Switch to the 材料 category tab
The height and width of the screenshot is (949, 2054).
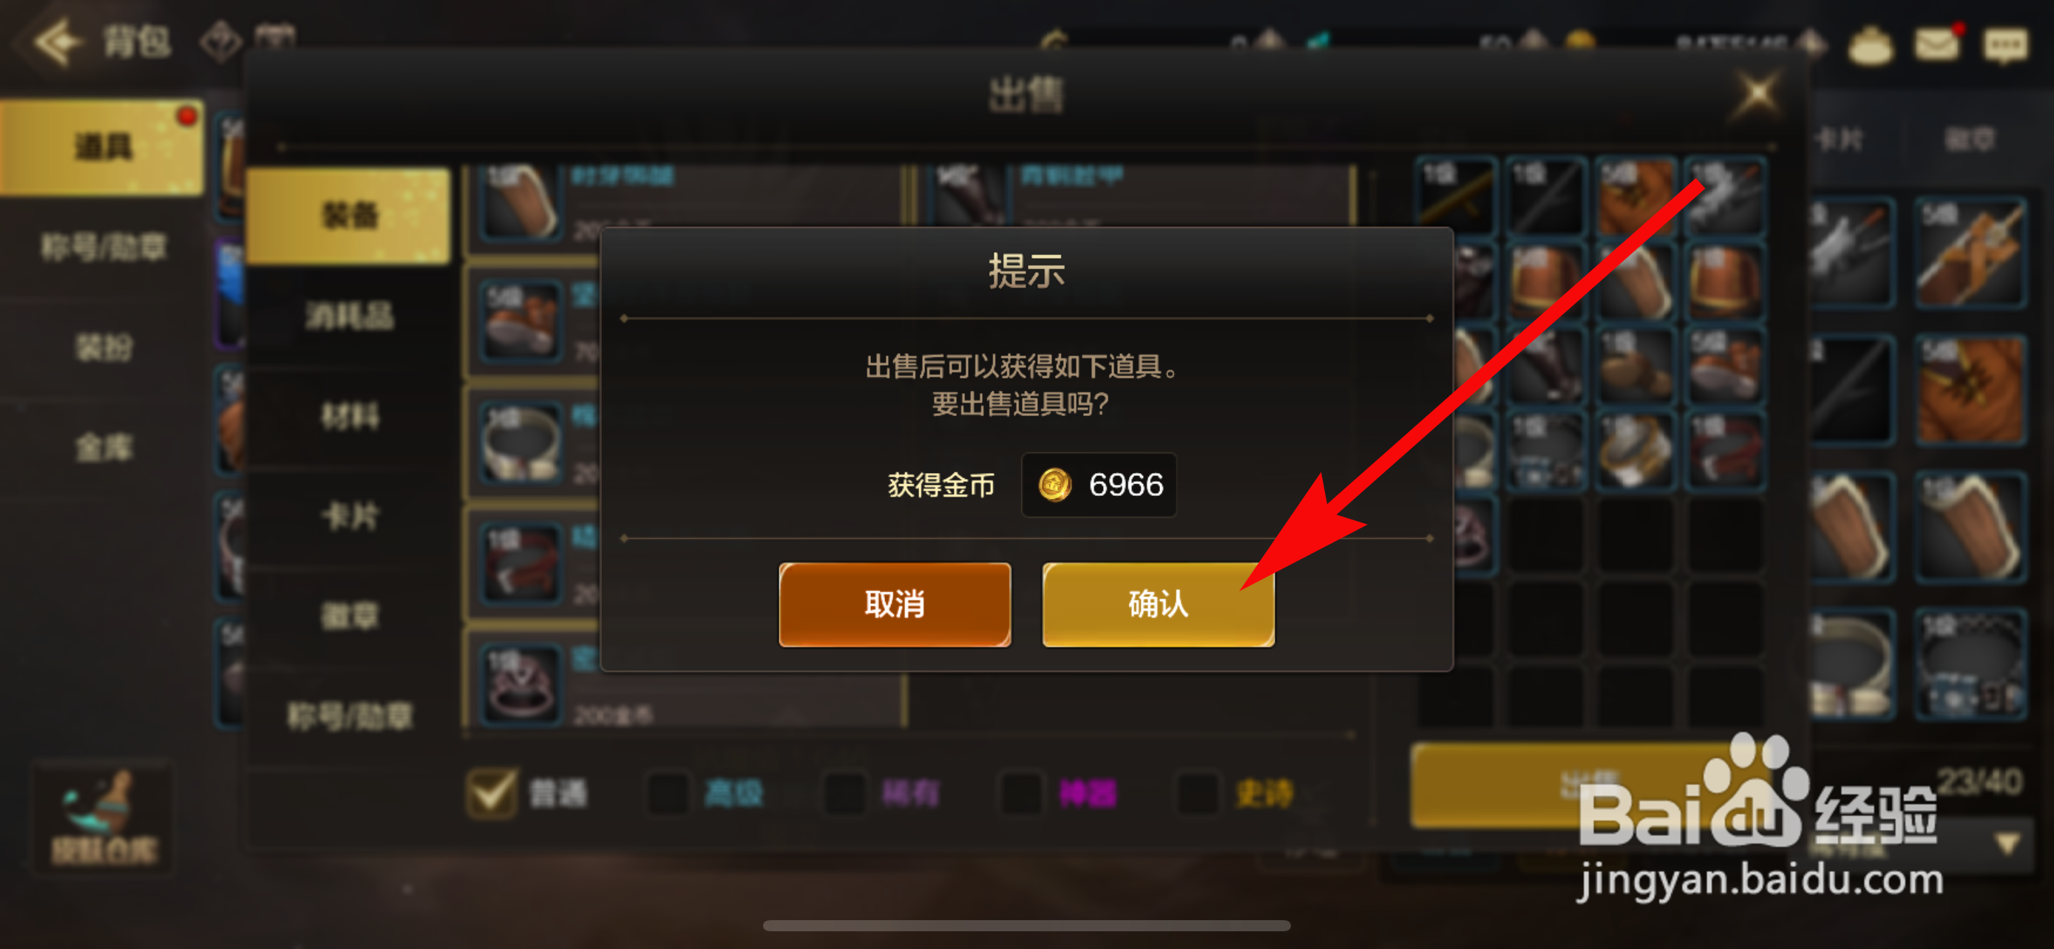coord(349,417)
